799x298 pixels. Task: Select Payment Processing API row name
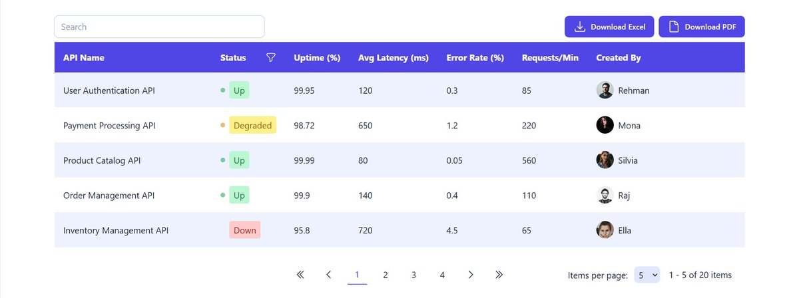point(109,125)
